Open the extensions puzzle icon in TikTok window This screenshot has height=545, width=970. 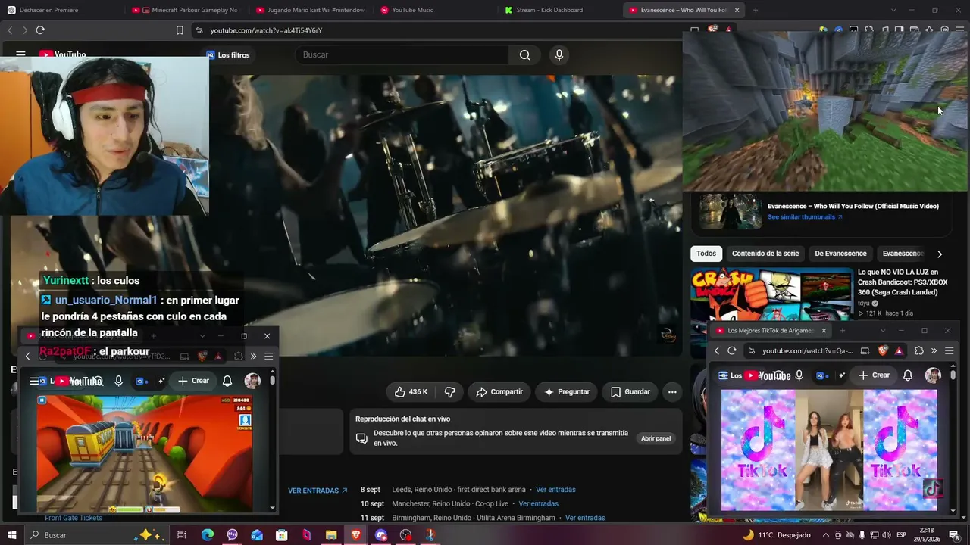(919, 350)
